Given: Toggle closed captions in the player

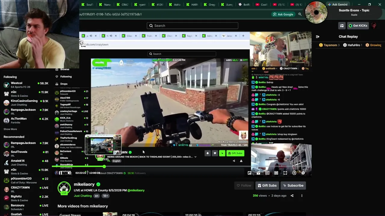Looking at the screenshot, I should (x=267, y=173).
